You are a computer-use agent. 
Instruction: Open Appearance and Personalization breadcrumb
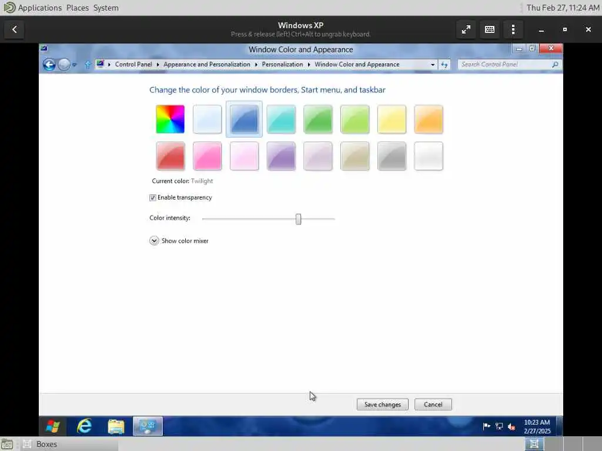pos(206,65)
